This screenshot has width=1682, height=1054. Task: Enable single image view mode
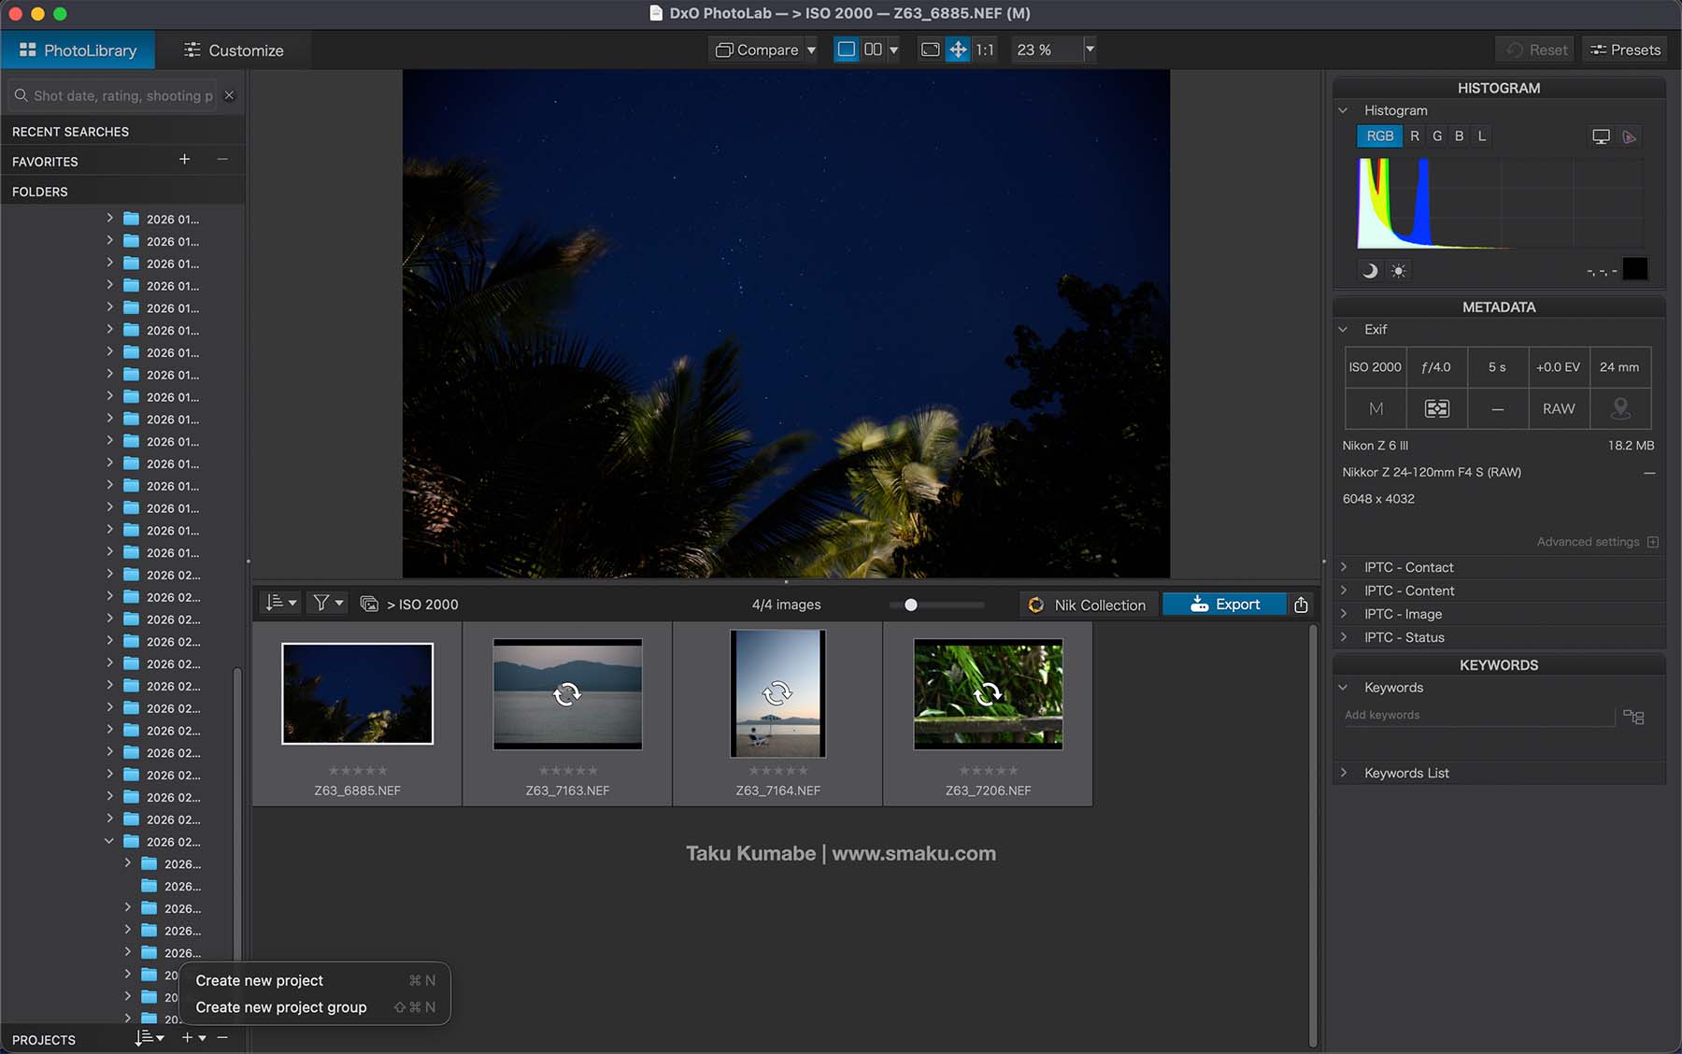(x=846, y=50)
